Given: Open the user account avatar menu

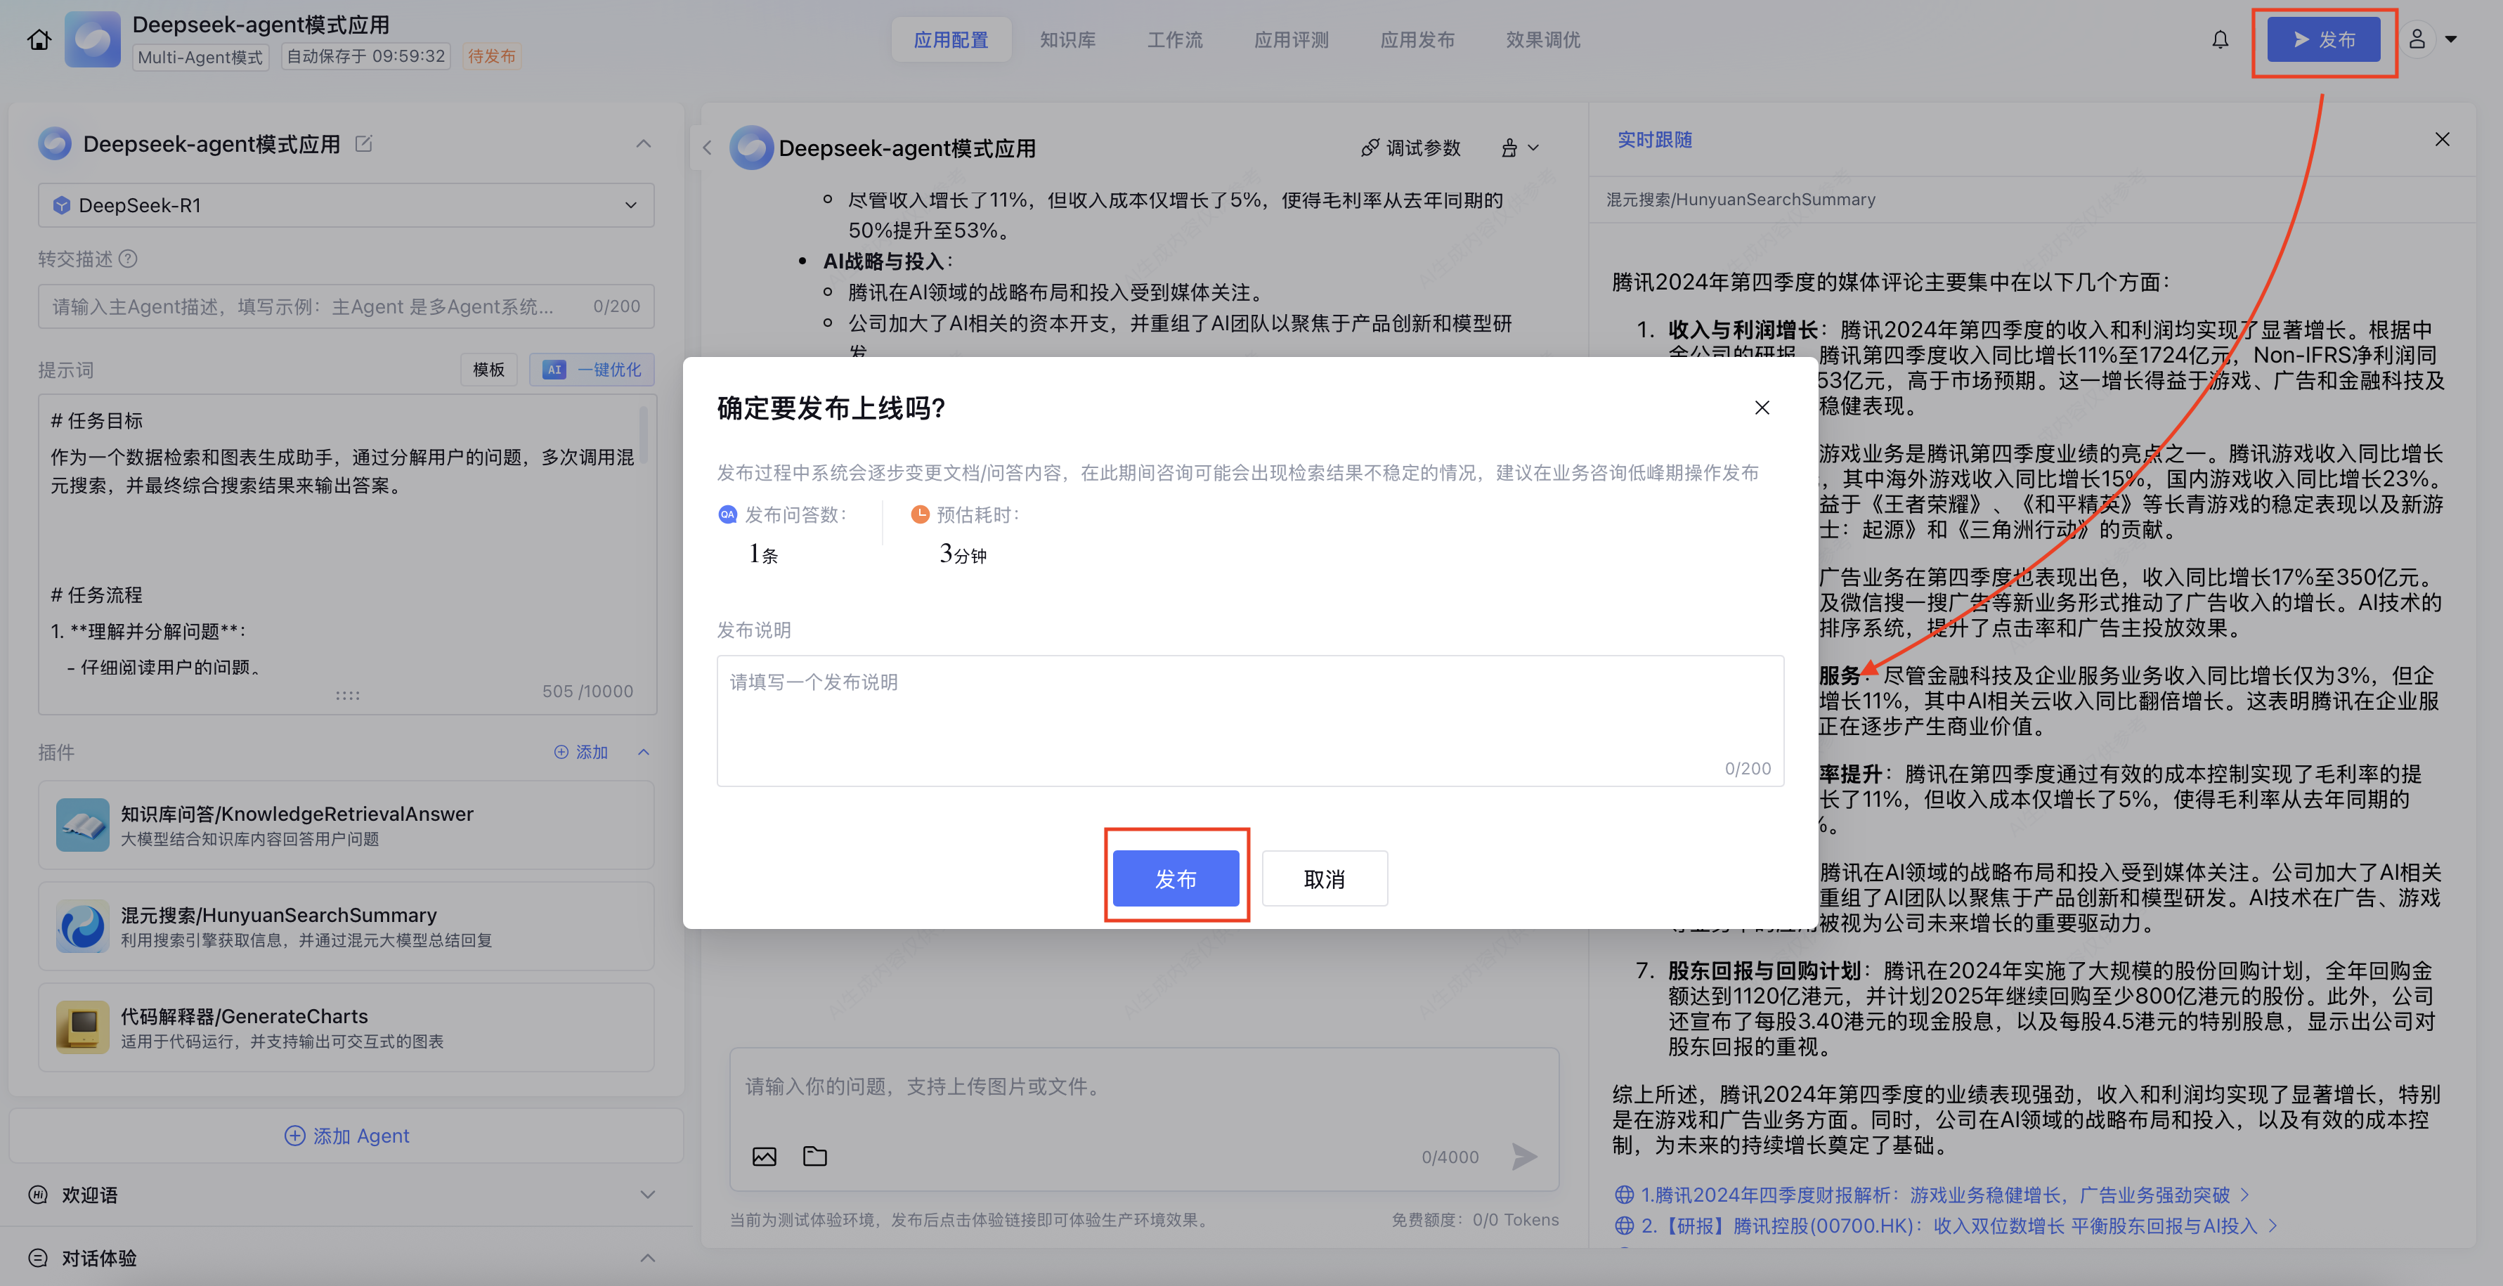Looking at the screenshot, I should click(x=2417, y=40).
